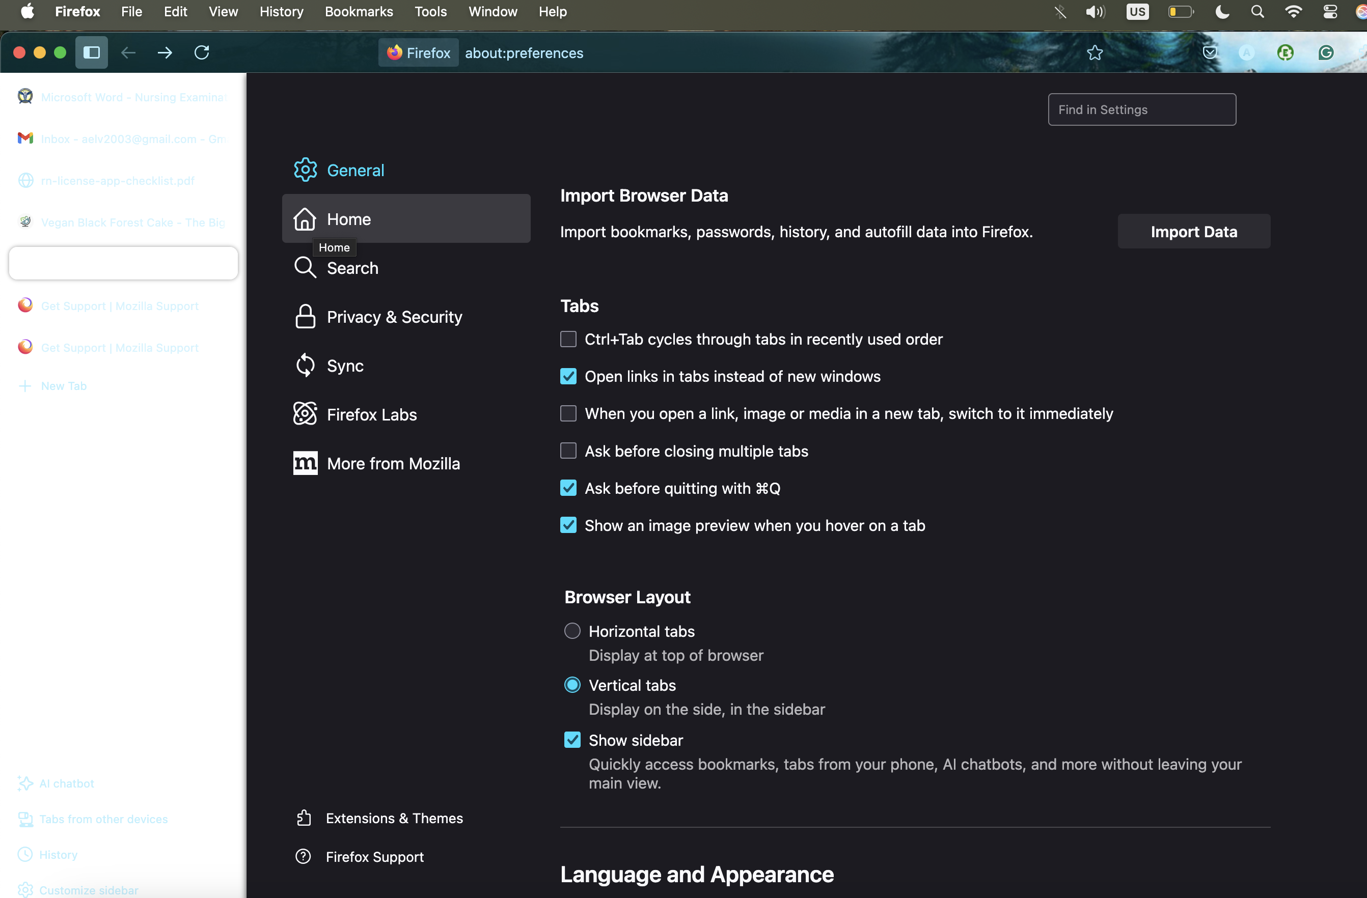Open a New Tab from sidebar
Image resolution: width=1367 pixels, height=898 pixels.
tap(53, 386)
